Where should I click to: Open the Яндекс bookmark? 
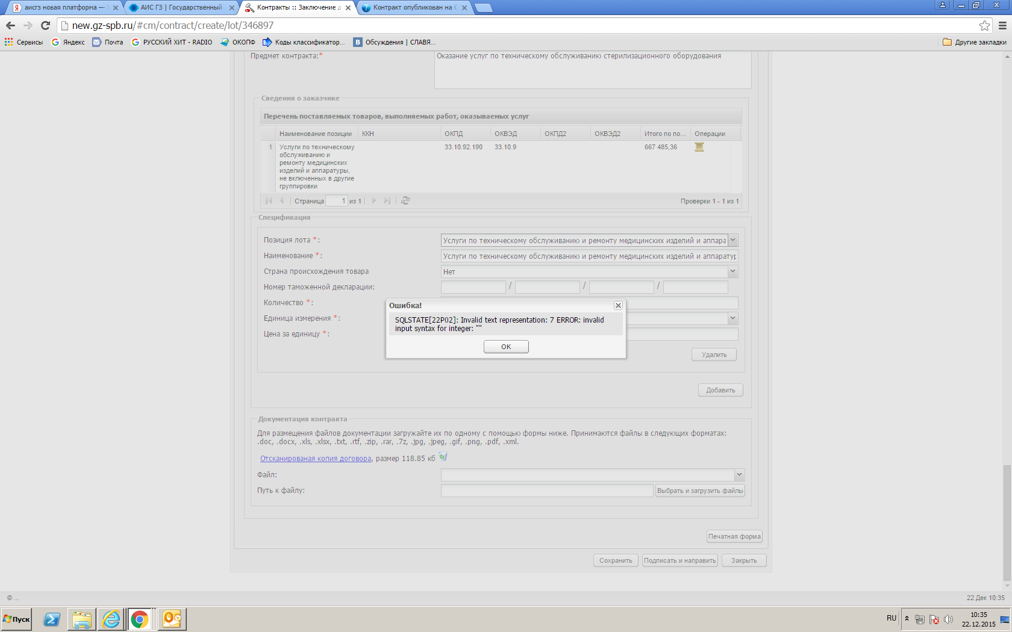coord(68,42)
